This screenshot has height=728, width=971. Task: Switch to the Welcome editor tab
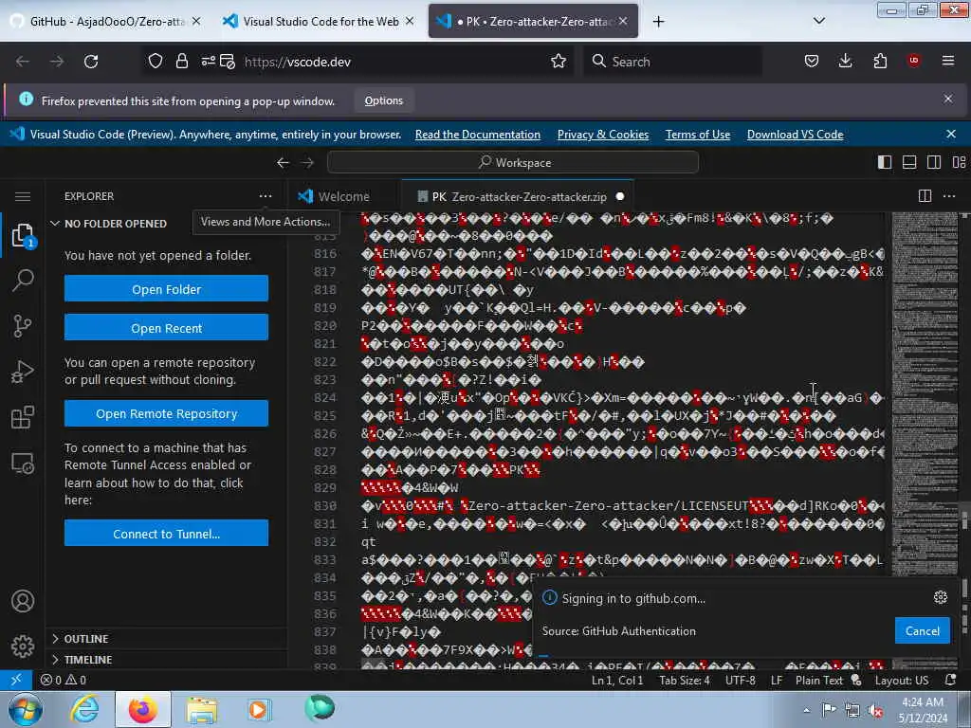coord(343,196)
